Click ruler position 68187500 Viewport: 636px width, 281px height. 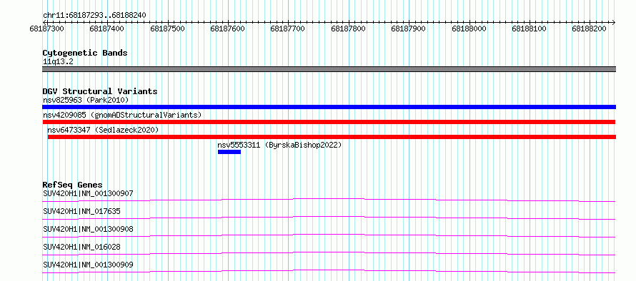pos(167,29)
